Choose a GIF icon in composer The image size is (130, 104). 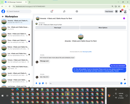(46, 83)
